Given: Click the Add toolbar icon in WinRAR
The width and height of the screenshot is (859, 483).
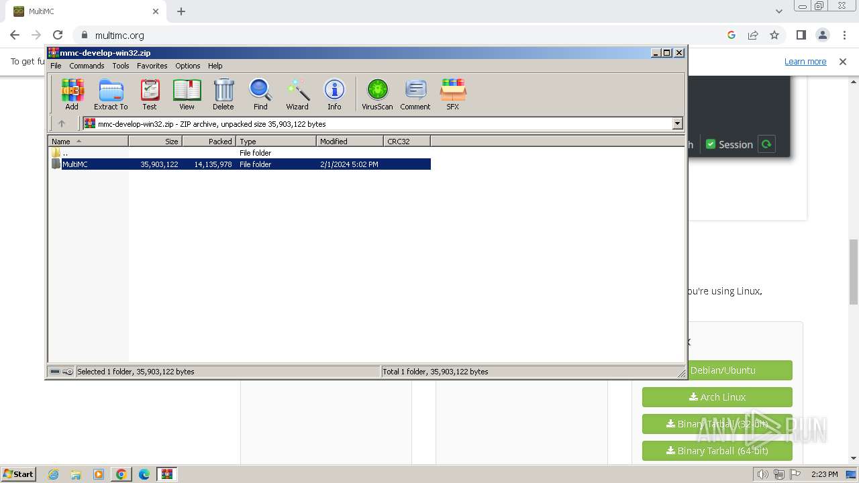Looking at the screenshot, I should tap(72, 94).
